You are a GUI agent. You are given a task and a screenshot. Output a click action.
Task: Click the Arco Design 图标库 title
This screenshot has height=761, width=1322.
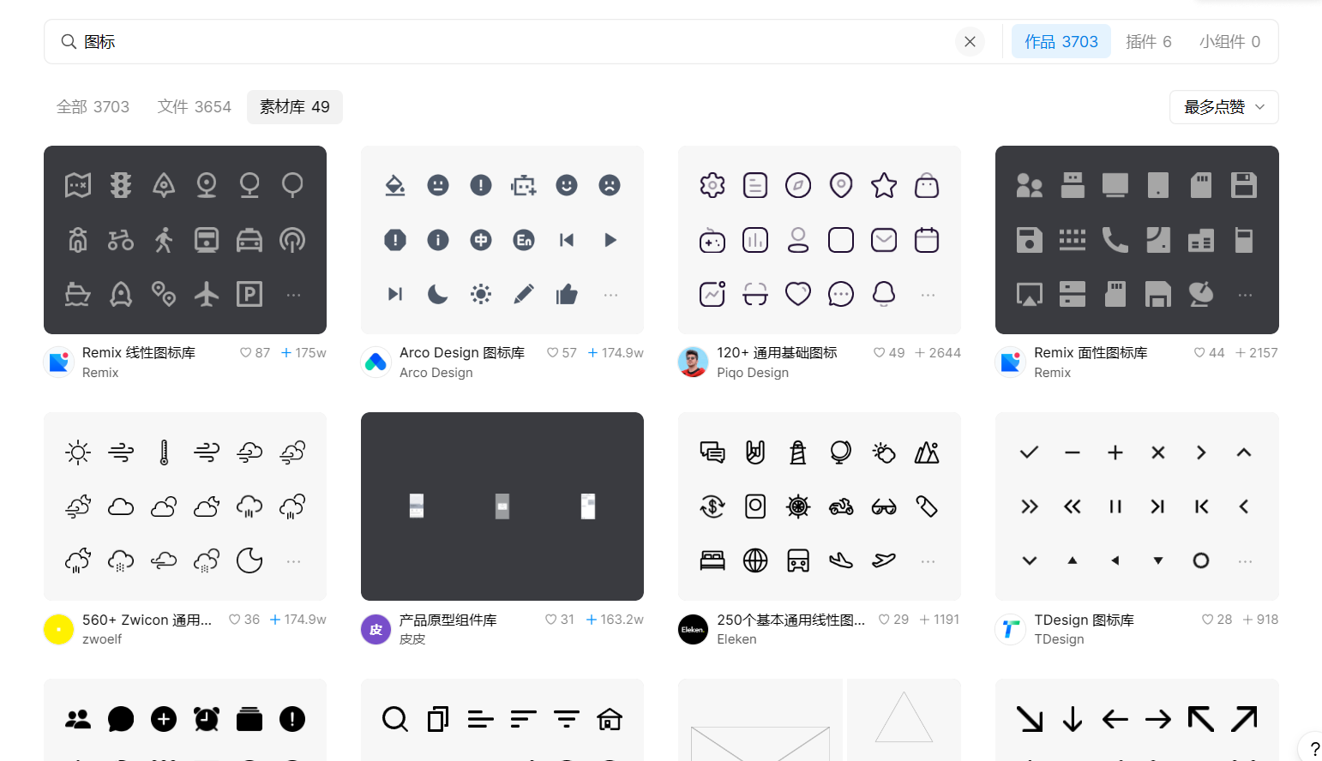(462, 352)
